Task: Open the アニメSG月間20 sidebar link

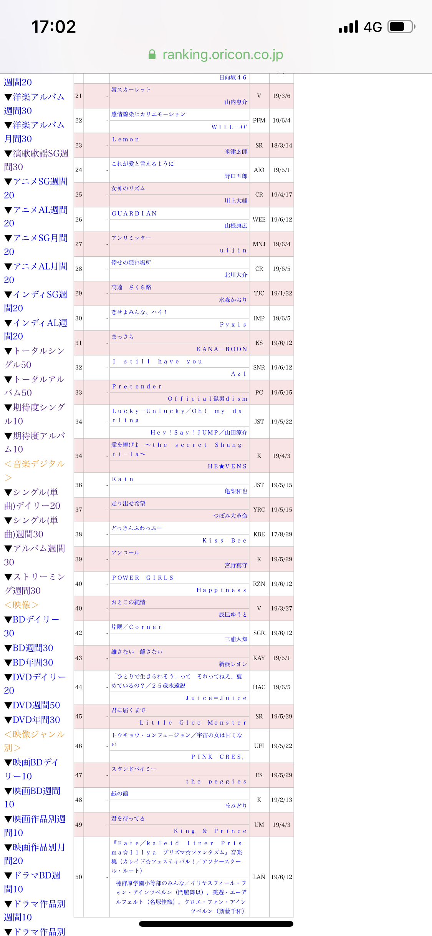Action: pyautogui.click(x=36, y=245)
